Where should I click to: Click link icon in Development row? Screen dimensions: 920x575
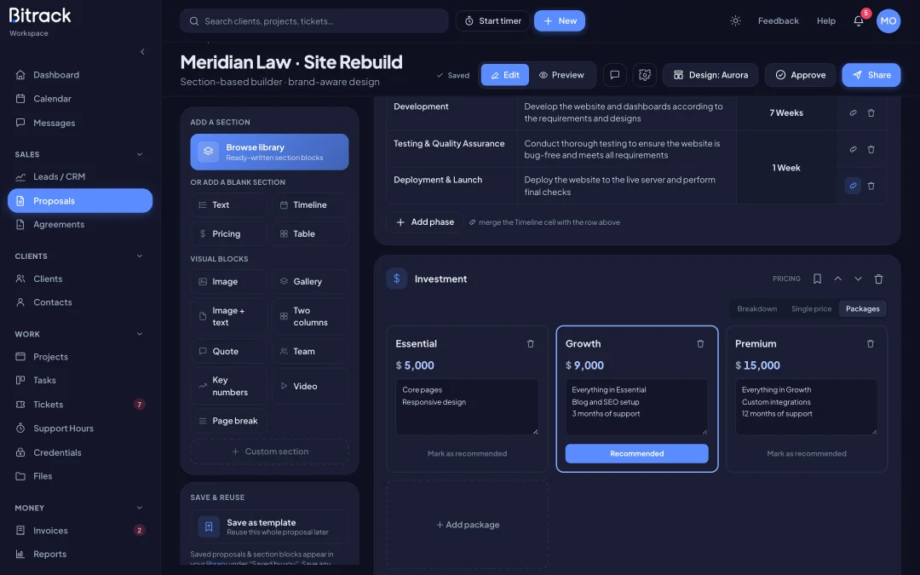[853, 112]
